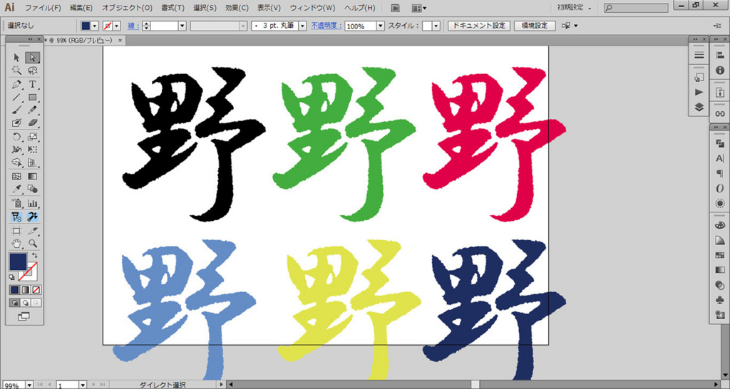The width and height of the screenshot is (730, 389).
Task: Open the 線 stroke panel link
Action: tap(133, 26)
